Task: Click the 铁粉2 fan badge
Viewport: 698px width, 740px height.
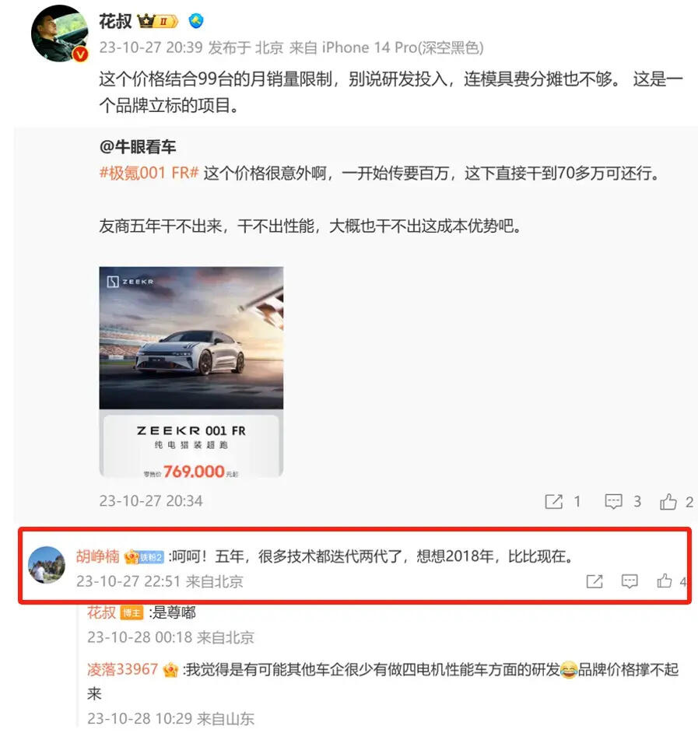Action: 151,557
